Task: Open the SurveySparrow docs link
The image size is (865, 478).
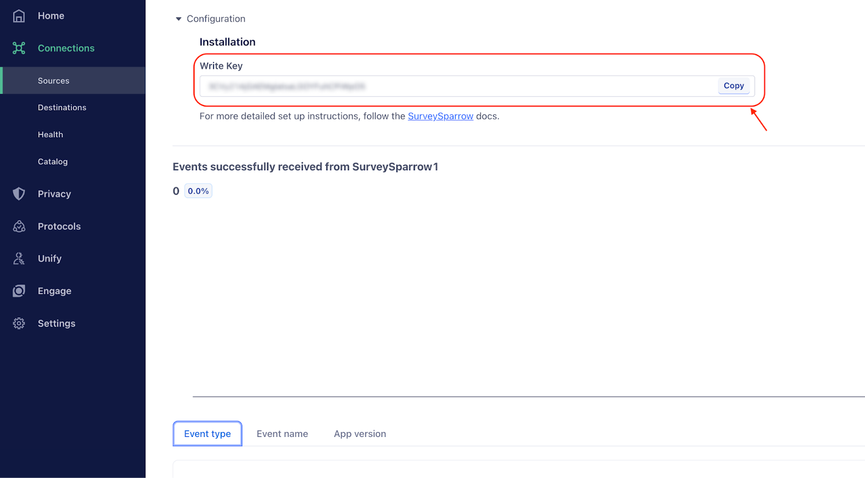Action: (x=440, y=116)
